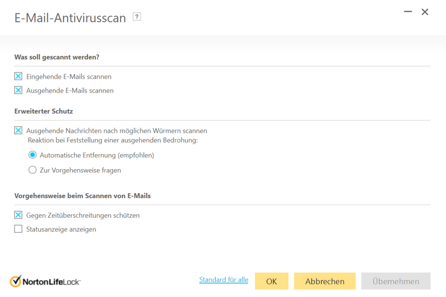This screenshot has width=446, height=297.
Task: Select 'Automatische Entfernung (empfohlen)' radio button
Action: [x=33, y=155]
